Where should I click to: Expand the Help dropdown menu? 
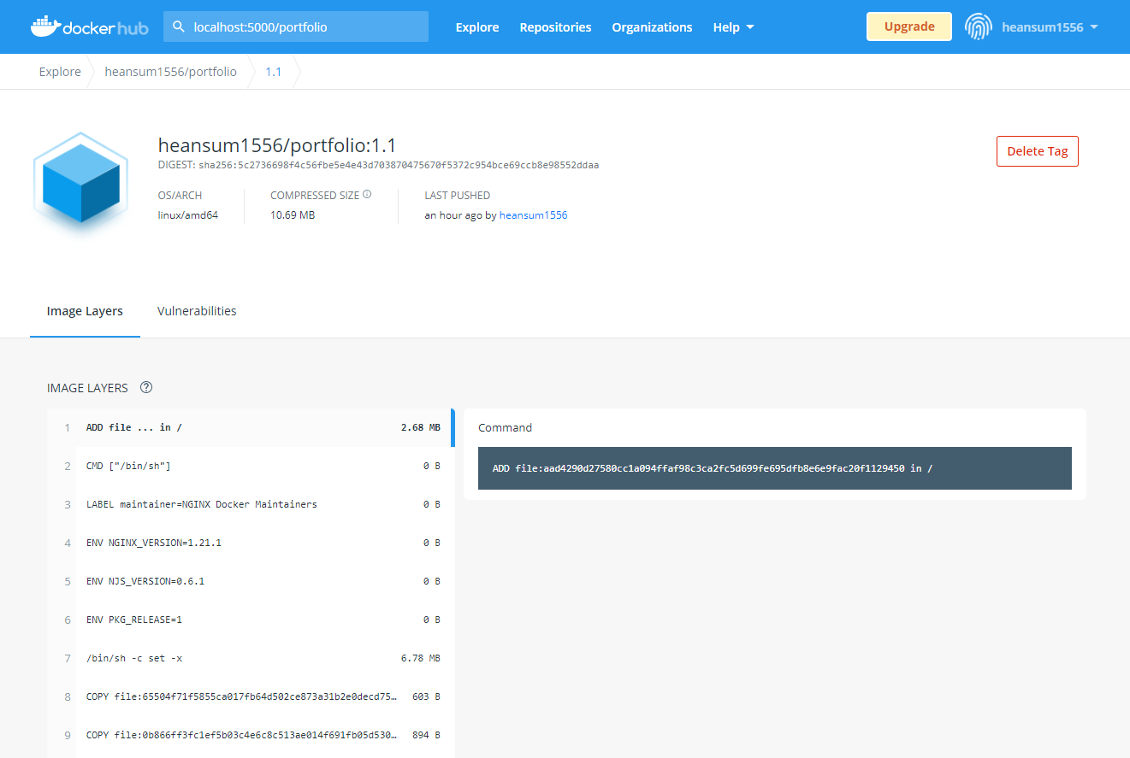pyautogui.click(x=734, y=27)
